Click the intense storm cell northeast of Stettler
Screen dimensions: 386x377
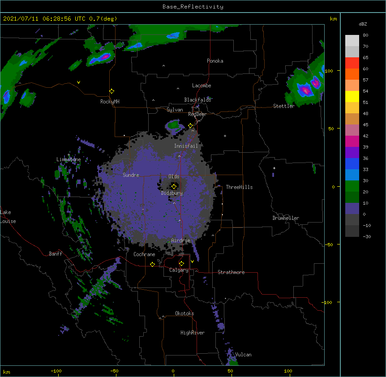pos(305,90)
